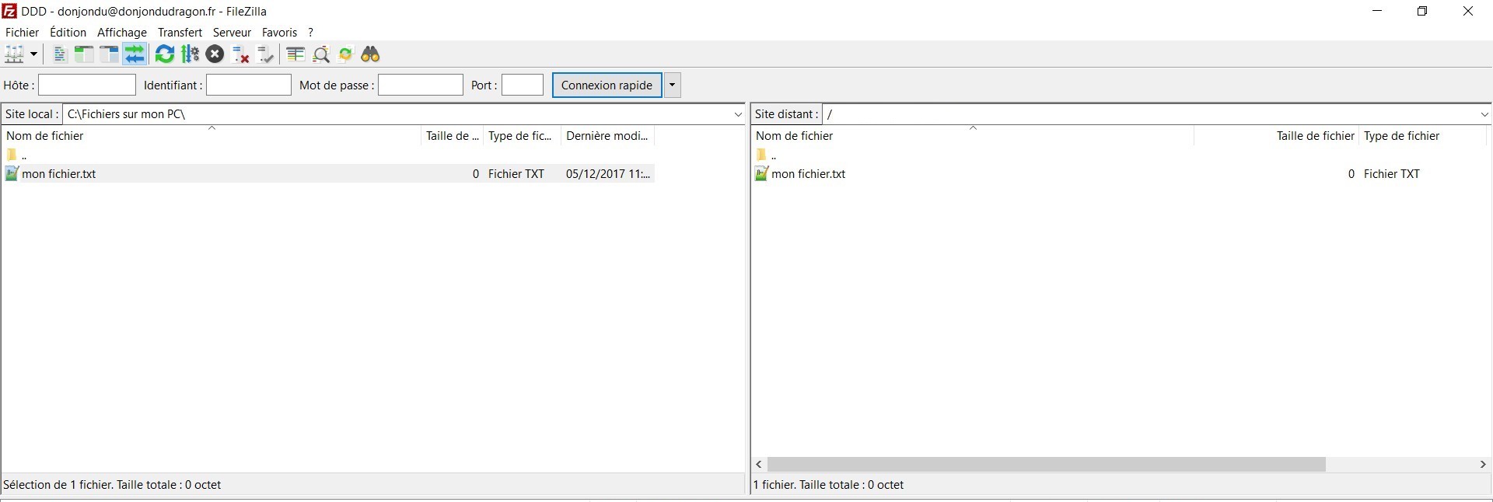Toggle the local directory tree icon

tap(83, 54)
